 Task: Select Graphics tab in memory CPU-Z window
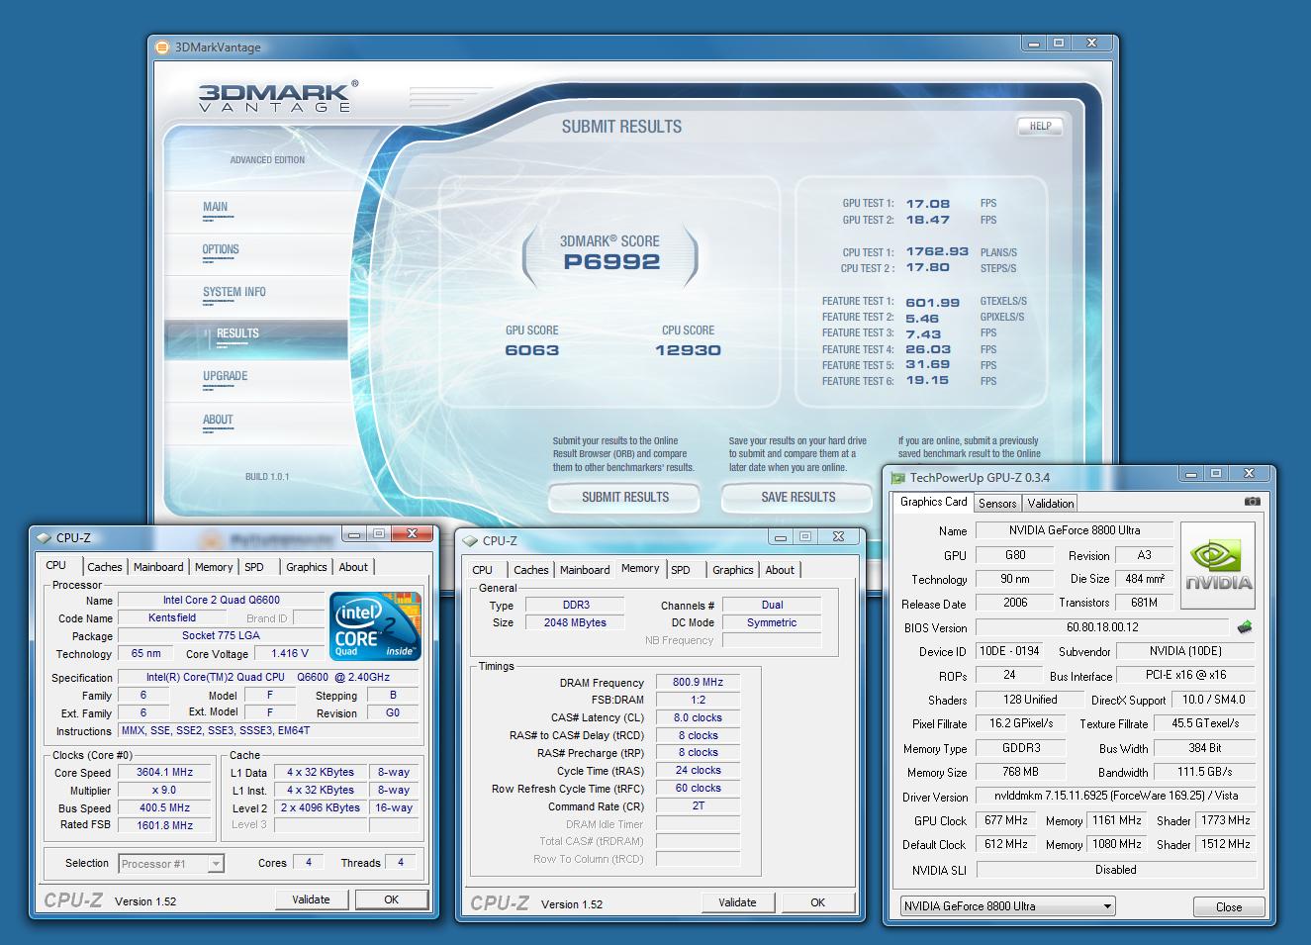732,570
